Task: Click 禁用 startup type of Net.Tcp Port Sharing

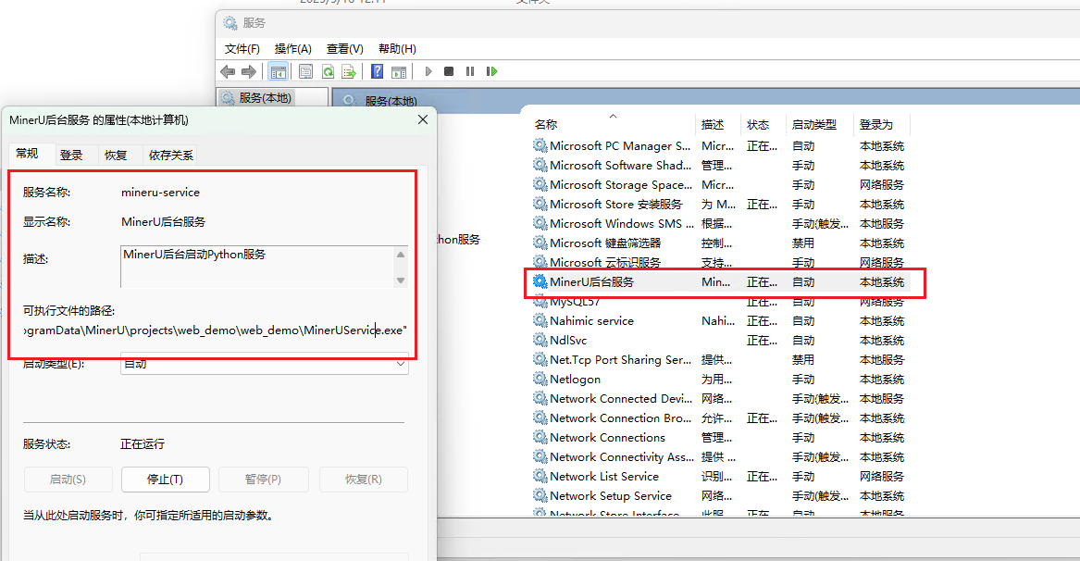Action: click(x=803, y=360)
